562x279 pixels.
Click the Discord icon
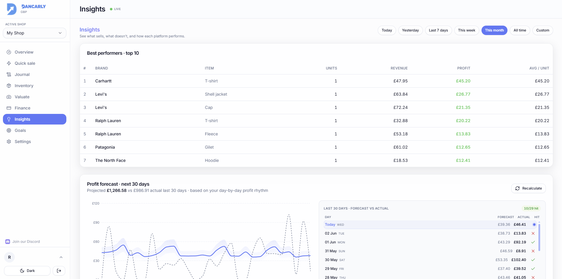pos(8,242)
